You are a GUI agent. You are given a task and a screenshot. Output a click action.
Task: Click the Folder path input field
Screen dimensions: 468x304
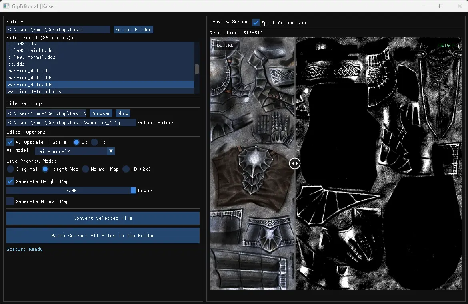[x=58, y=30]
